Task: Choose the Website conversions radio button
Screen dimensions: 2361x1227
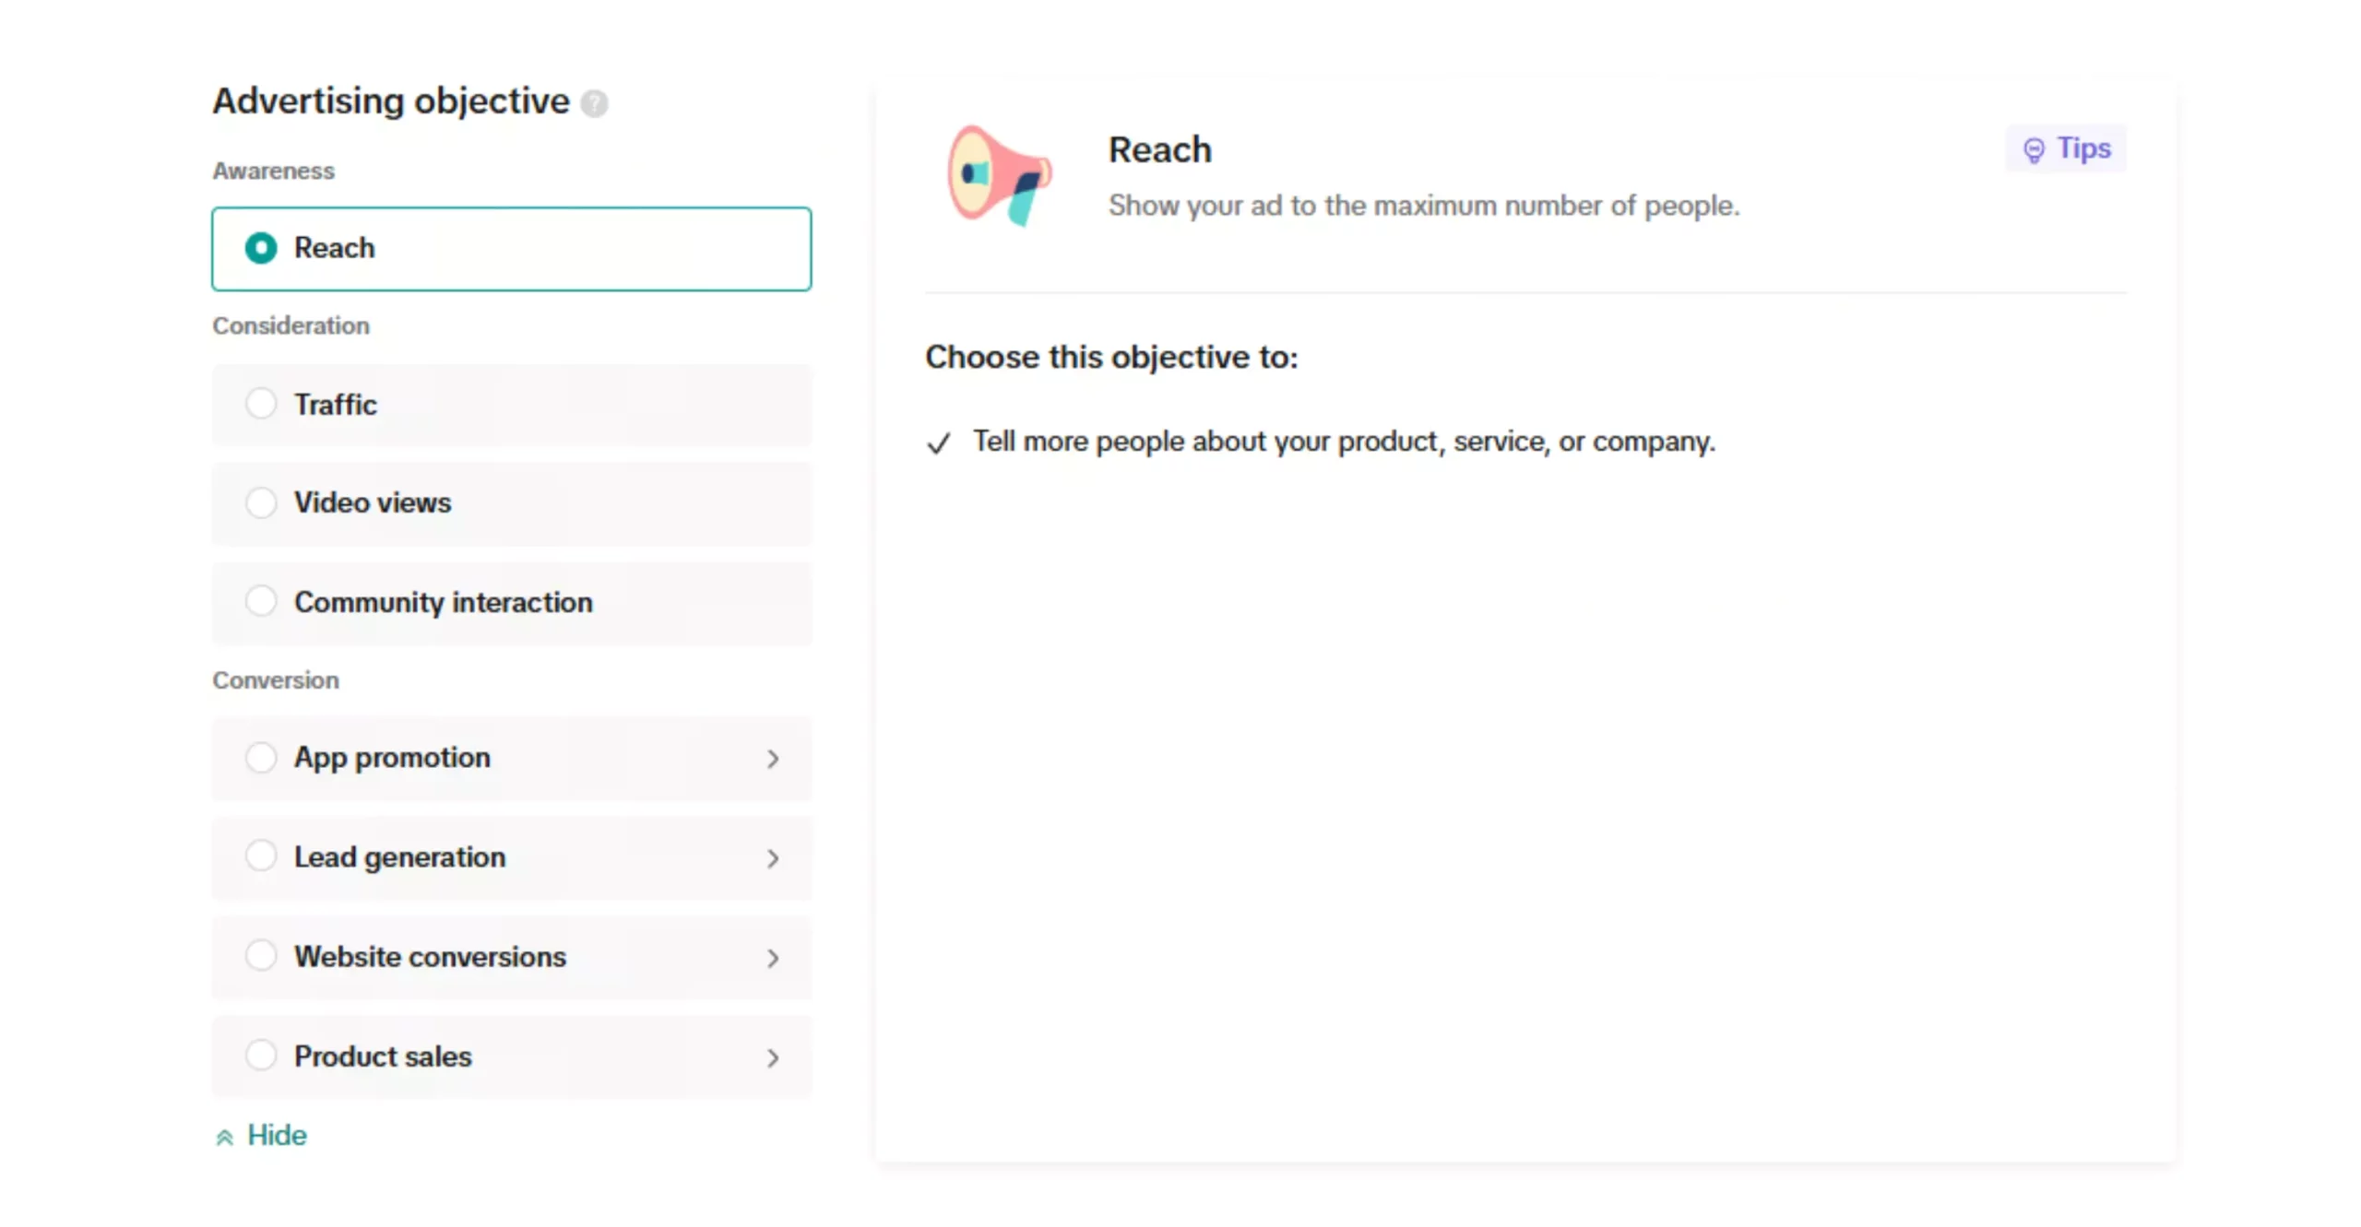Action: click(261, 956)
